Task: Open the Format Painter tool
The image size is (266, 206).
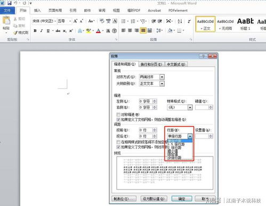Action: point(21,32)
